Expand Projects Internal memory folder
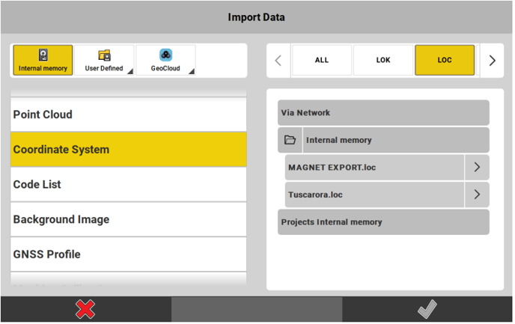515x324 pixels. coord(383,222)
